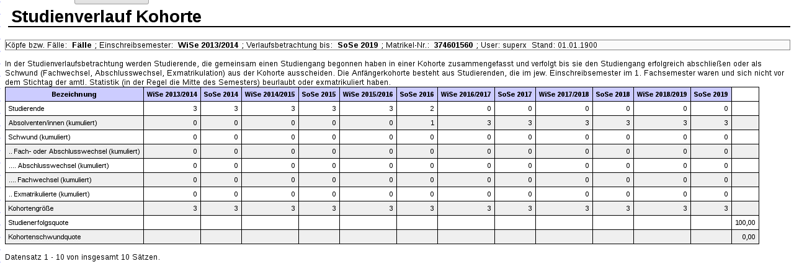794x269 pixels.
Task: Select the Absolventen/innen (kumuliert) row label
Action: click(x=53, y=123)
